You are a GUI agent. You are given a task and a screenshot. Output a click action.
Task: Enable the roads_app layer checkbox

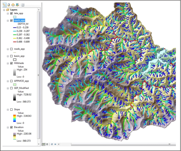click(11, 49)
